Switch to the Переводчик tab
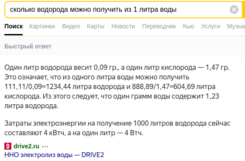This screenshot has height=161, width=245. click(159, 26)
